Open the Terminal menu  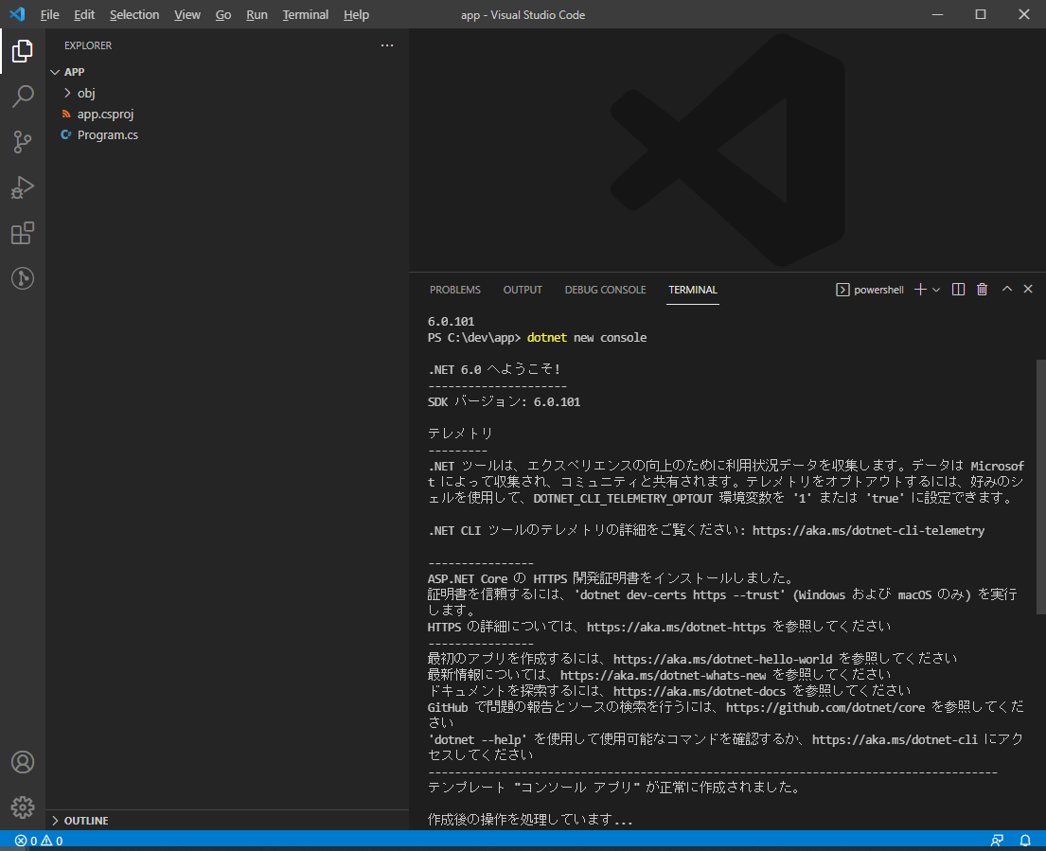[x=305, y=15]
